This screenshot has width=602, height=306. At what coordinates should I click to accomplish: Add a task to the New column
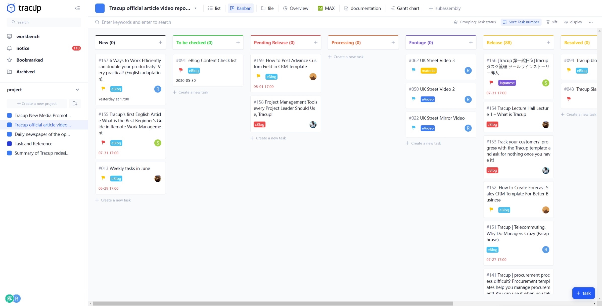point(160,43)
